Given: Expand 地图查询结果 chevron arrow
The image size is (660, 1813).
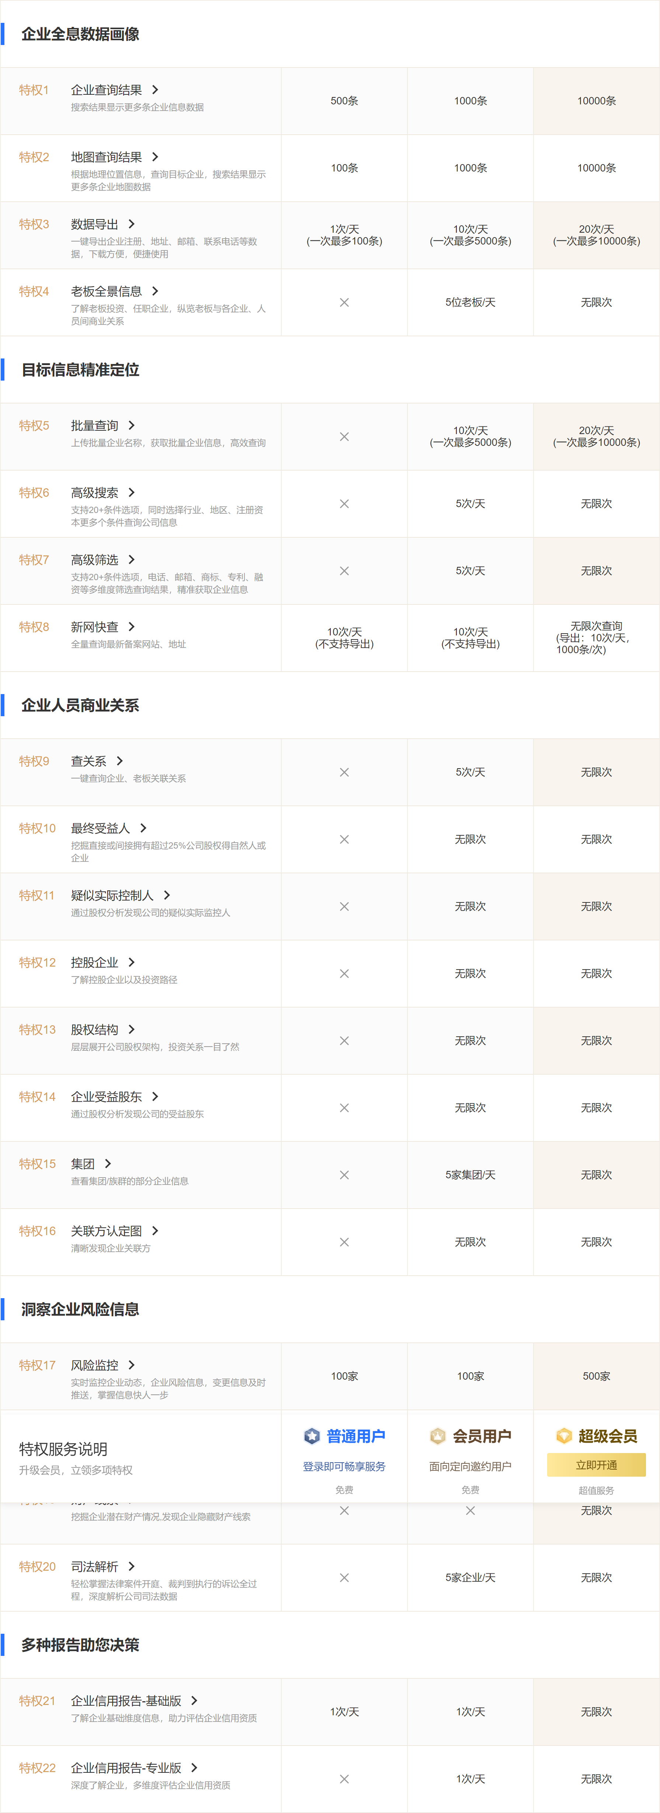Looking at the screenshot, I should pyautogui.click(x=155, y=157).
